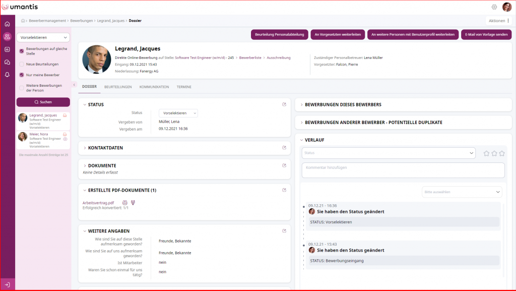Click edit icon of the Kontaktdaten section
516x291 pixels.
coord(284,148)
